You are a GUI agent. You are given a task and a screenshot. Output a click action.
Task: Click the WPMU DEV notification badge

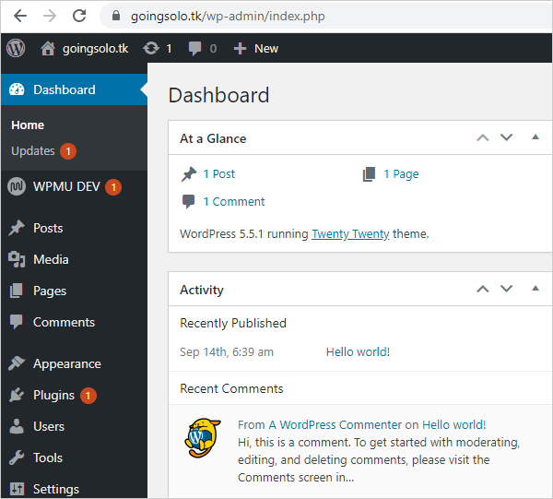pos(113,187)
